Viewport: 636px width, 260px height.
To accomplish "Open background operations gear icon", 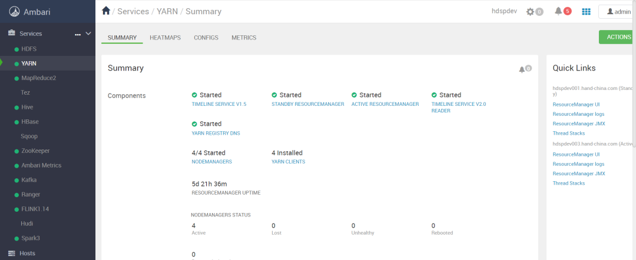I will 531,12.
